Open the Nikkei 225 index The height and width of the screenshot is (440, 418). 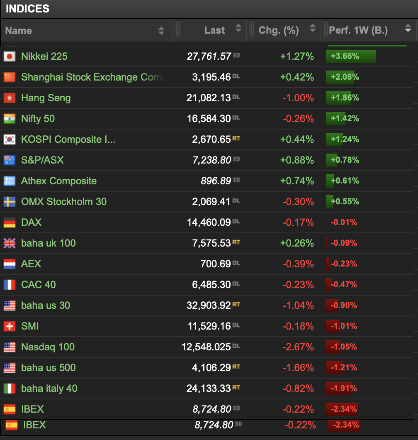[44, 56]
